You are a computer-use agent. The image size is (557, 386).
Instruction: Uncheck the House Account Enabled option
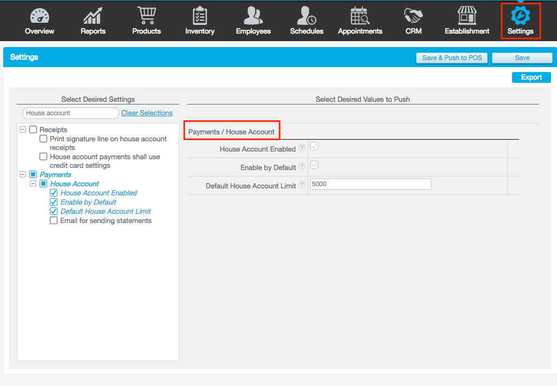[53, 193]
